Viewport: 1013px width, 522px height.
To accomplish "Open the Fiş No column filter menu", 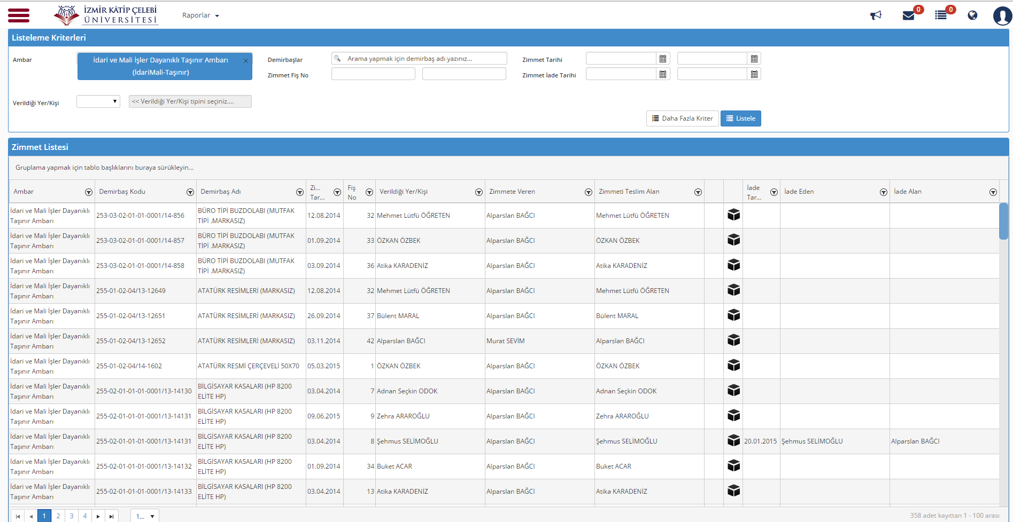I will [369, 192].
